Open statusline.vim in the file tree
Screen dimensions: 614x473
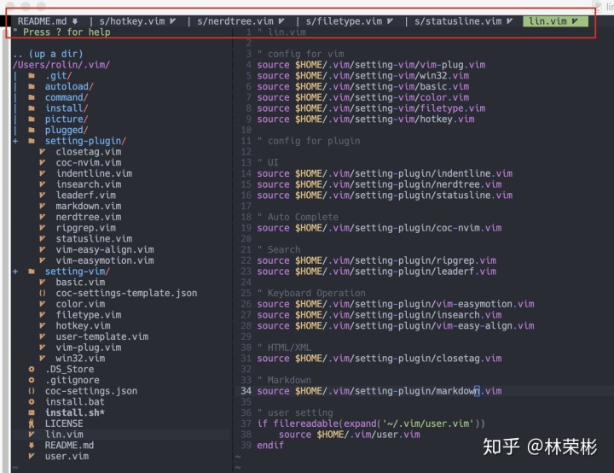coord(94,238)
